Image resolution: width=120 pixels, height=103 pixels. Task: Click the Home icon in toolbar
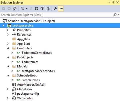[x=15, y=9]
